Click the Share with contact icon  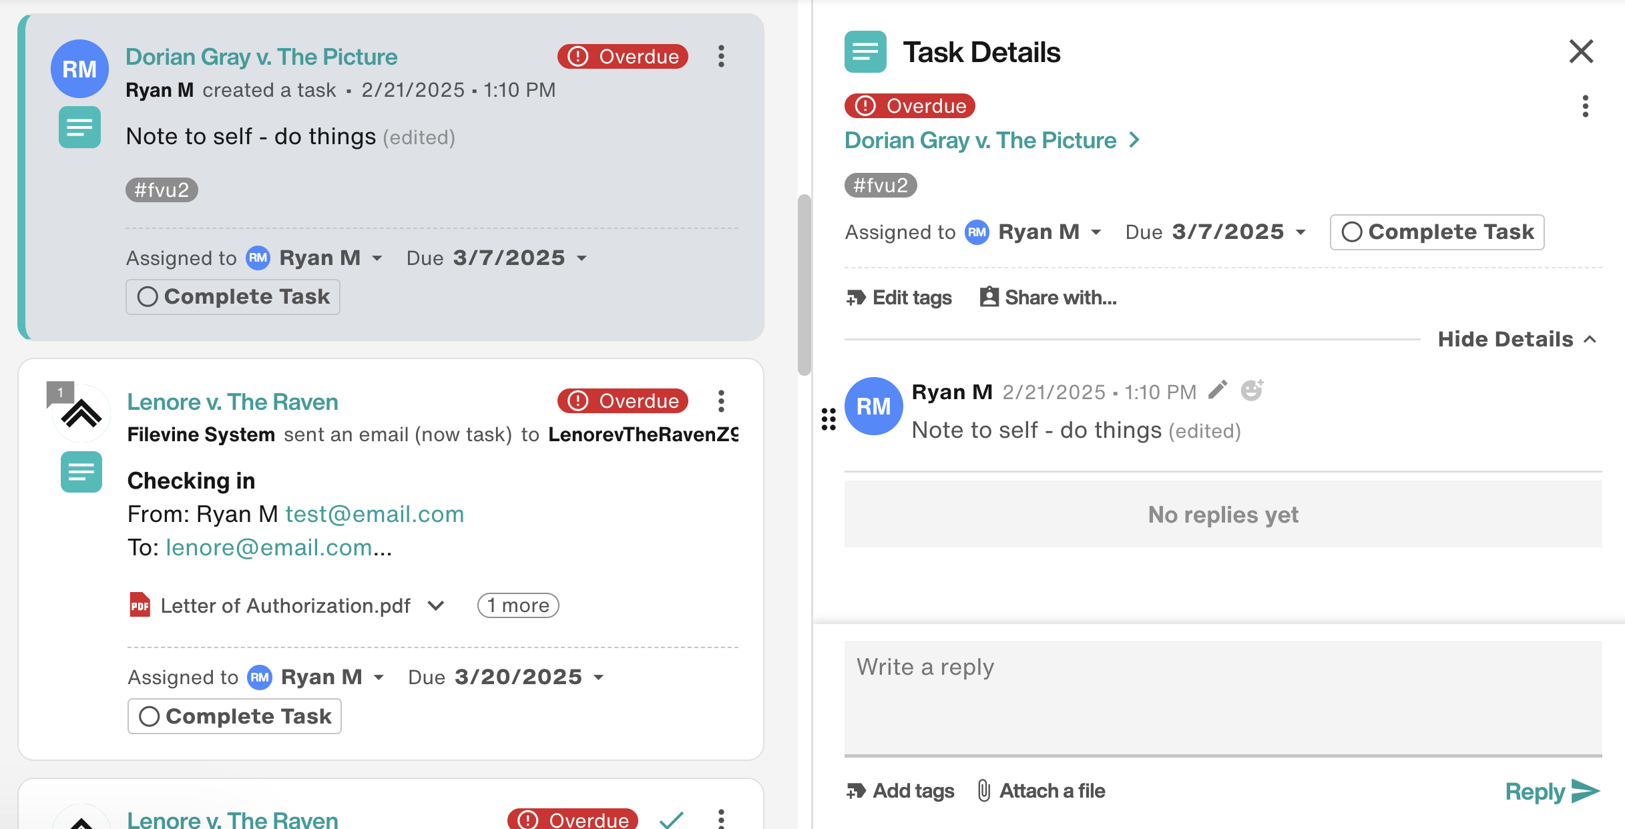(989, 296)
